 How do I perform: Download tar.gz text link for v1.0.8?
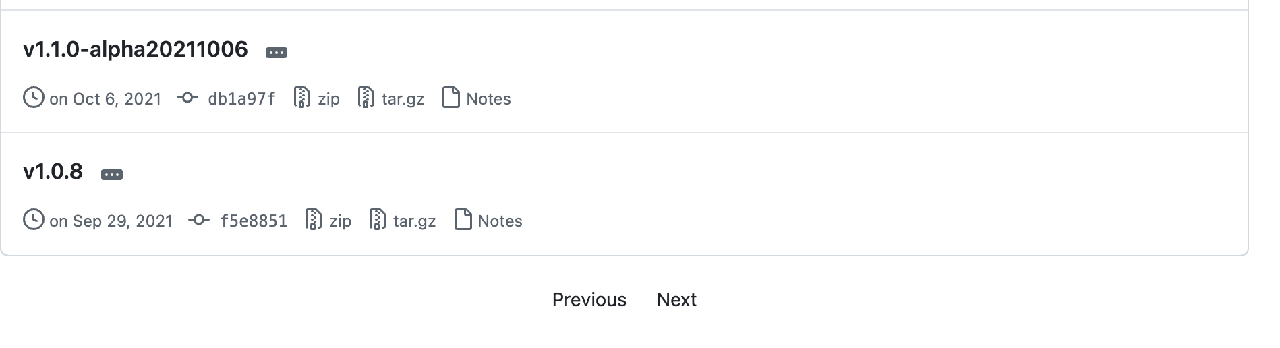(414, 221)
